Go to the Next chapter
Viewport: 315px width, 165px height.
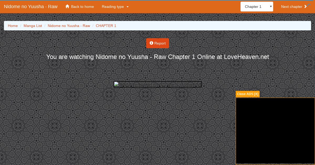(294, 7)
